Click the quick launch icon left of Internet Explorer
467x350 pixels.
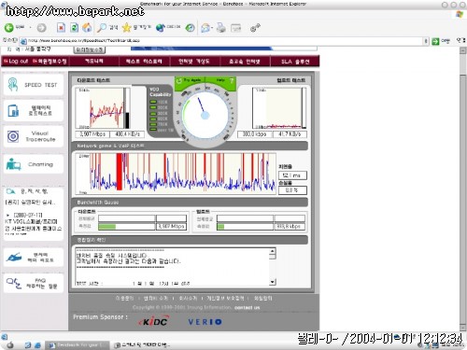pyautogui.click(x=28, y=344)
